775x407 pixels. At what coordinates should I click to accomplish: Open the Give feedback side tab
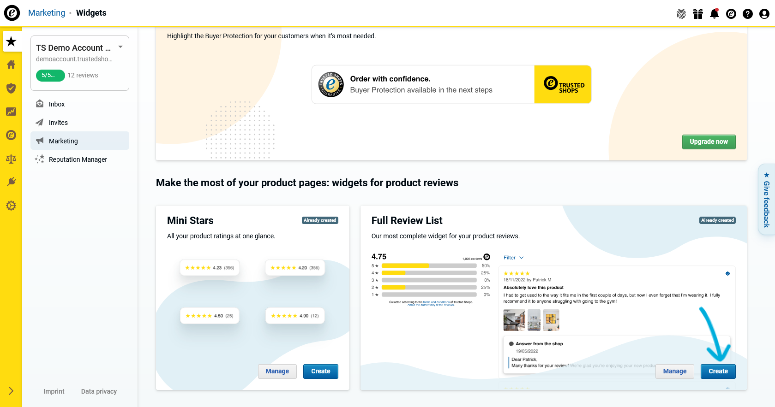pos(766,200)
